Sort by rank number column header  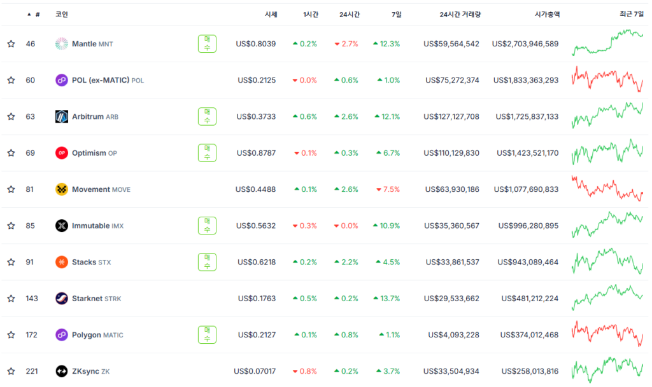click(37, 14)
